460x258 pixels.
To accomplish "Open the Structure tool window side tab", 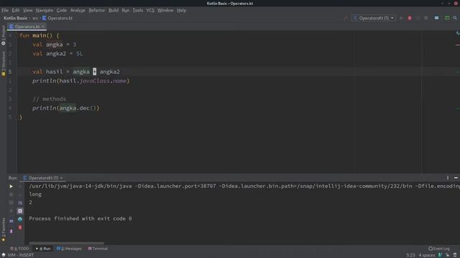I will pos(3,64).
